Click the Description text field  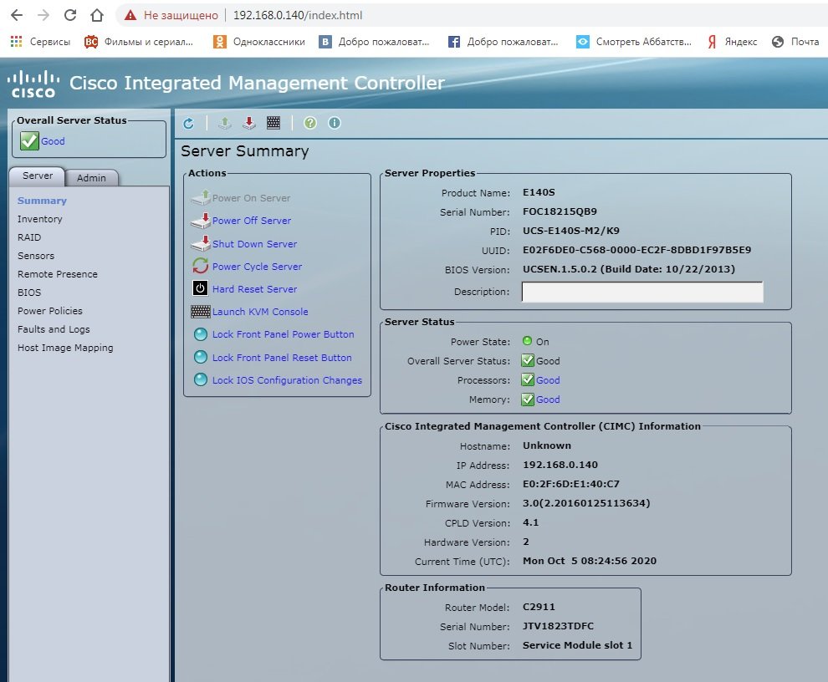[x=641, y=292]
